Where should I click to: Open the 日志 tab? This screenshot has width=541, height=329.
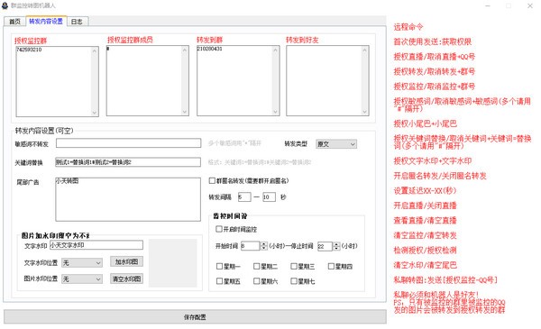point(77,22)
